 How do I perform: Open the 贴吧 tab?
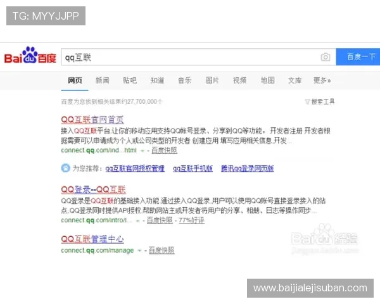point(130,80)
